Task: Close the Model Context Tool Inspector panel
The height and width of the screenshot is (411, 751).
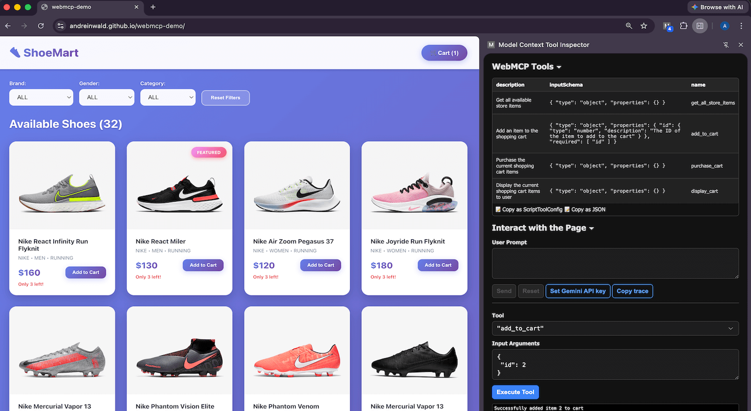Action: [741, 45]
